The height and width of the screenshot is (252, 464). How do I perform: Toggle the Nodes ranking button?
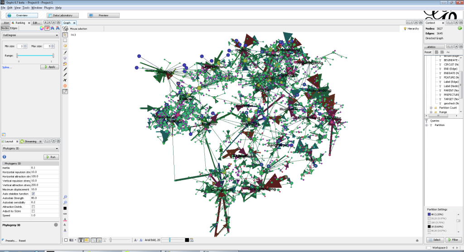(x=5, y=28)
